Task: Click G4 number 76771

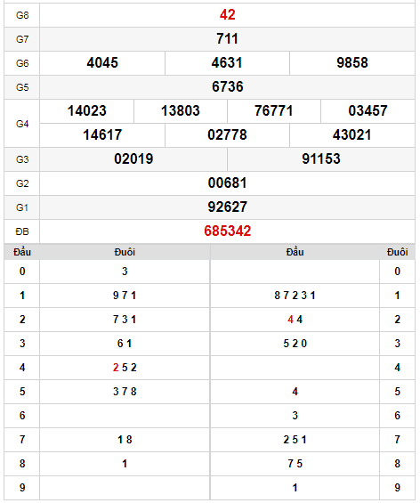Action: (274, 111)
